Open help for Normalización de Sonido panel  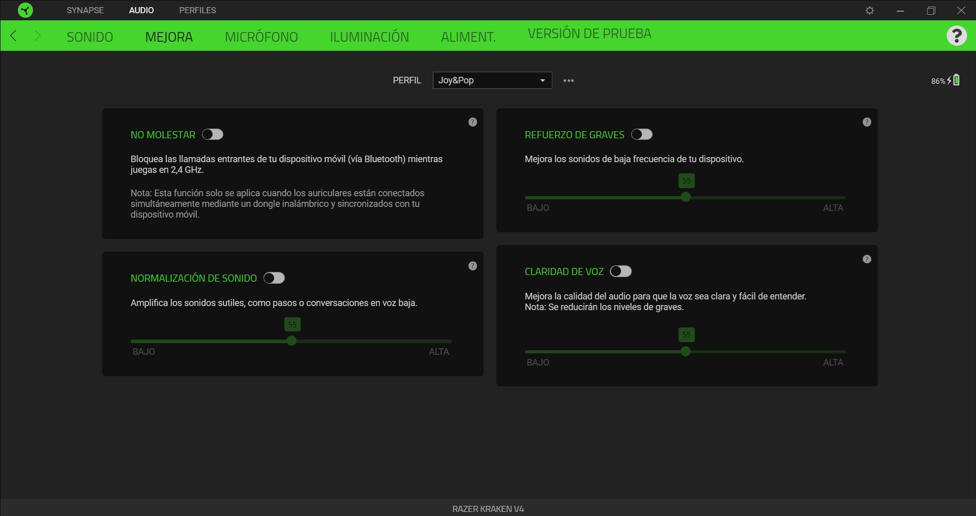(472, 266)
